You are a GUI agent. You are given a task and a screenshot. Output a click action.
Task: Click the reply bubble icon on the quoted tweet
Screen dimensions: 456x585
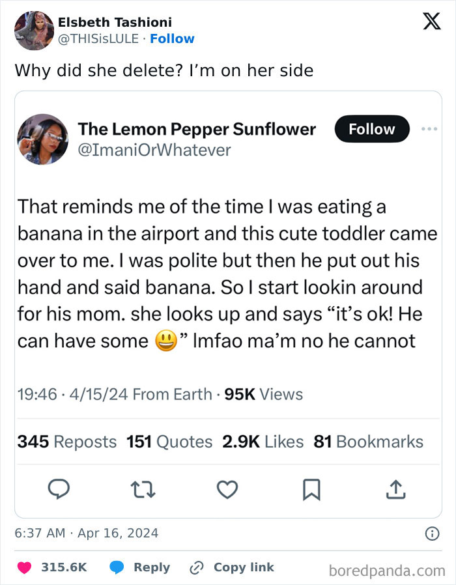pos(59,491)
